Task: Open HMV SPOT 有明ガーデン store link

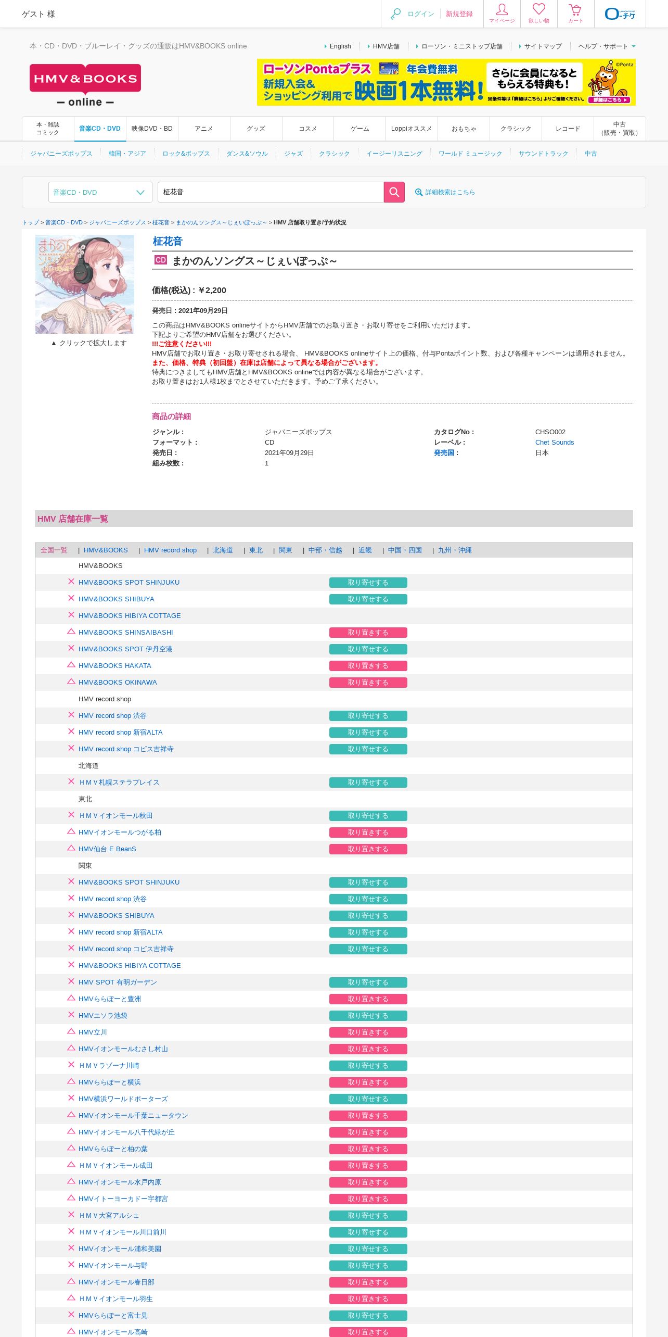Action: (x=118, y=982)
